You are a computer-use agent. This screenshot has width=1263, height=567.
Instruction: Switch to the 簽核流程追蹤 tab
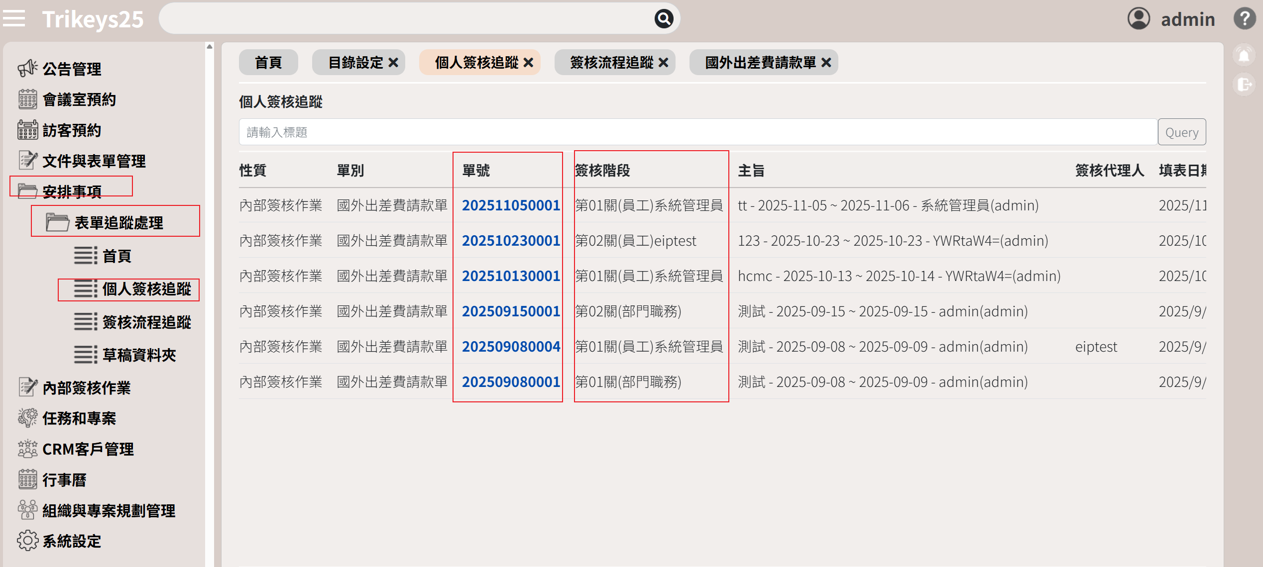pyautogui.click(x=611, y=63)
